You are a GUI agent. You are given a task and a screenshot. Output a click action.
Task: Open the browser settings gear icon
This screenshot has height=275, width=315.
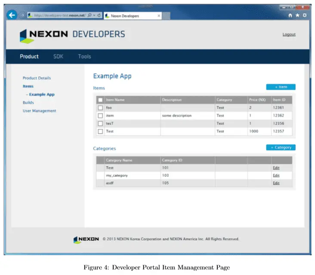(305, 15)
